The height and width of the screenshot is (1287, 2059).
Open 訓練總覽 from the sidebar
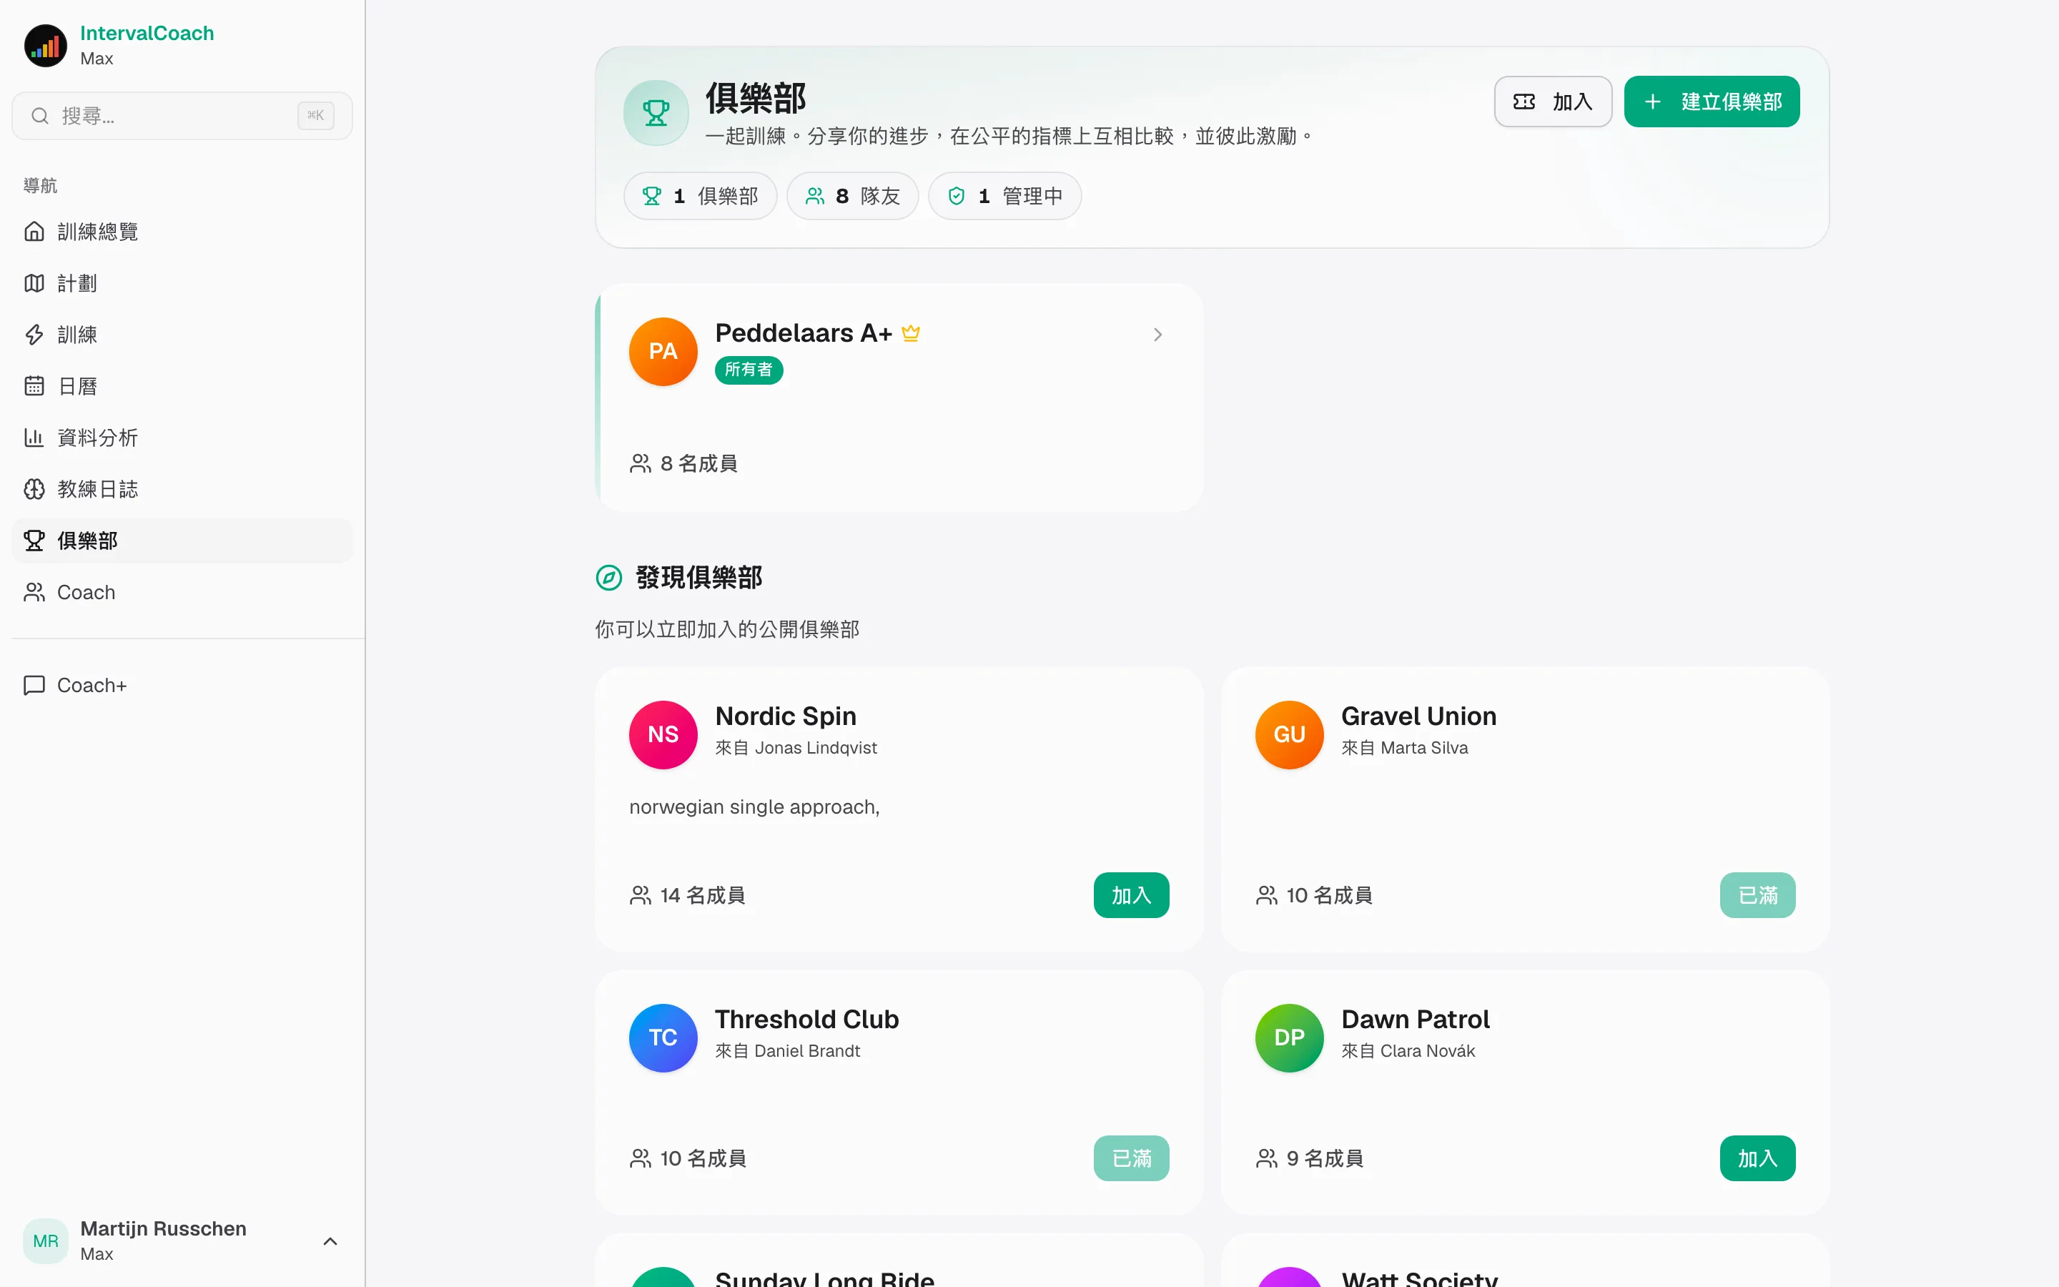click(182, 232)
